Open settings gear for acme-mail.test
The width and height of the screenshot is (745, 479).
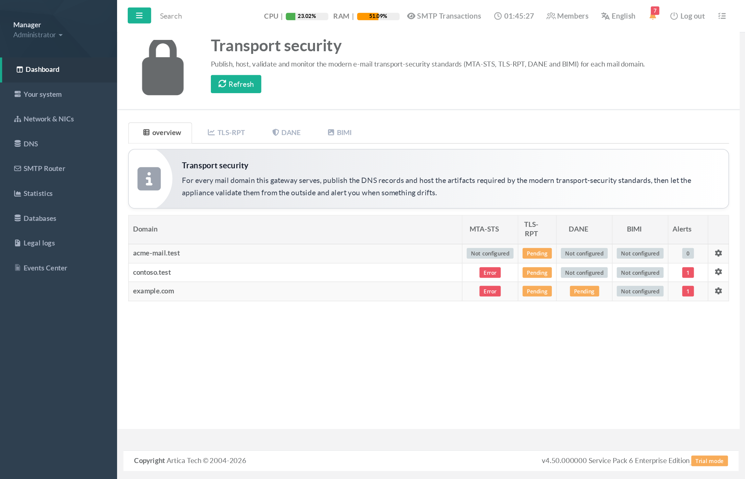718,253
